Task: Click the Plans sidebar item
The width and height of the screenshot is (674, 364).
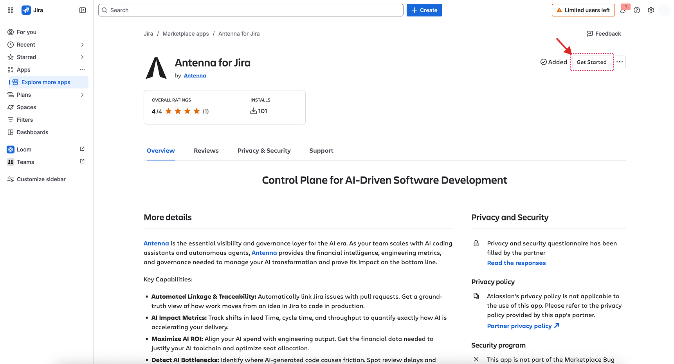Action: click(47, 95)
